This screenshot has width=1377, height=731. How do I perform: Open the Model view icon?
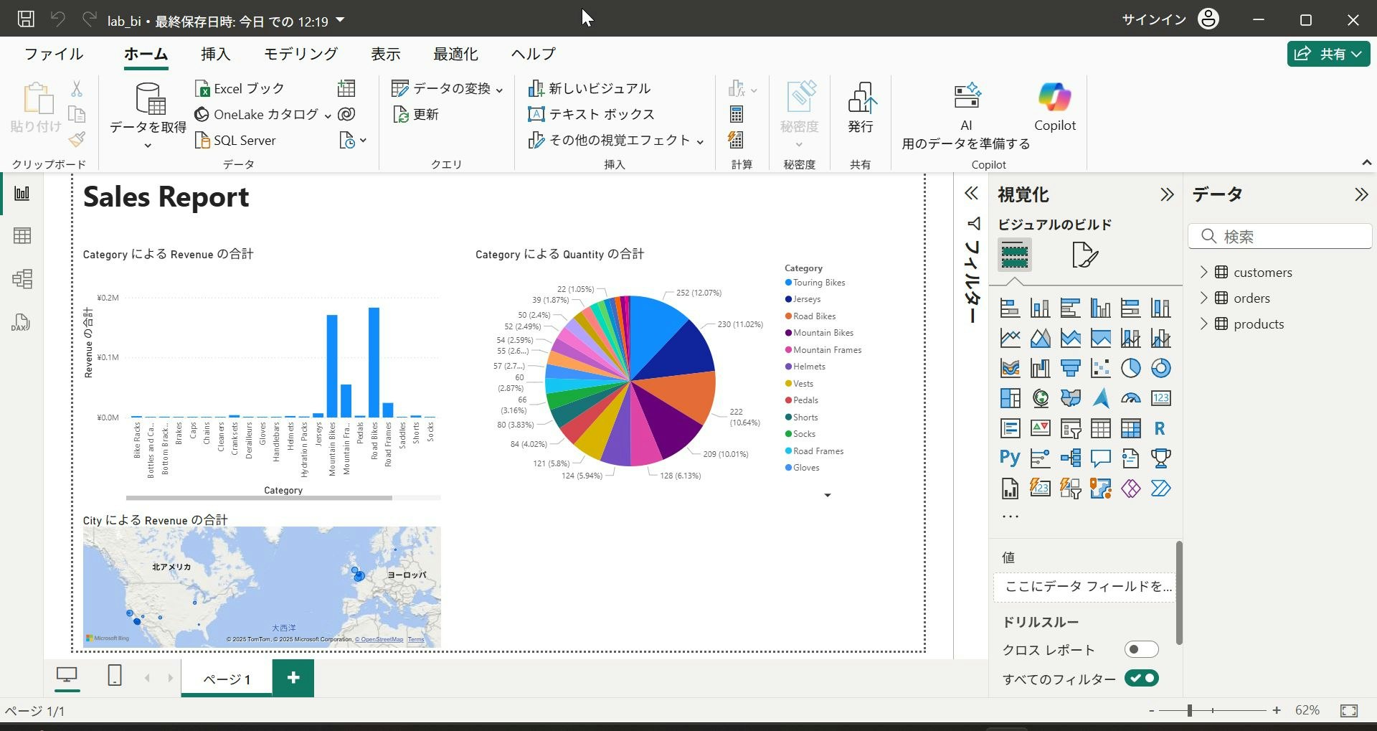click(22, 279)
